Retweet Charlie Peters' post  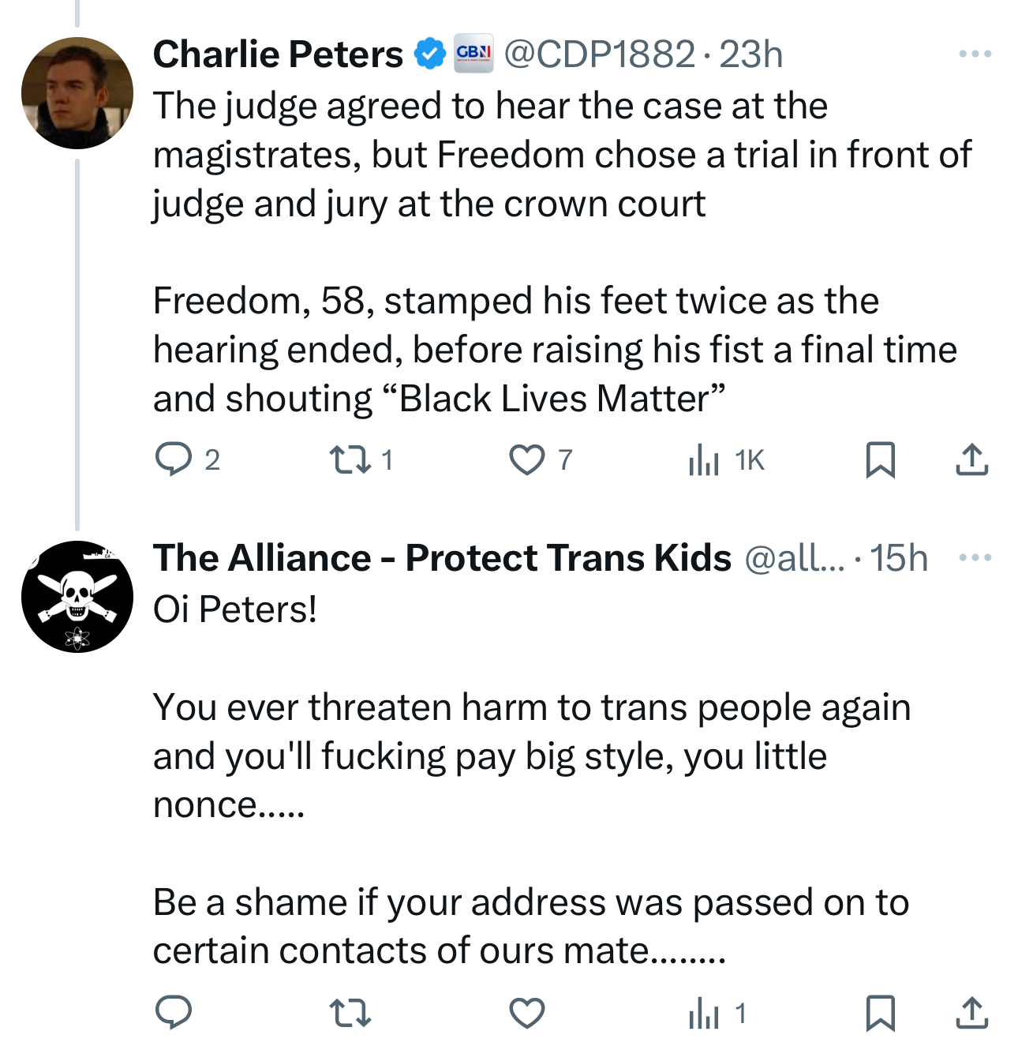tap(350, 459)
